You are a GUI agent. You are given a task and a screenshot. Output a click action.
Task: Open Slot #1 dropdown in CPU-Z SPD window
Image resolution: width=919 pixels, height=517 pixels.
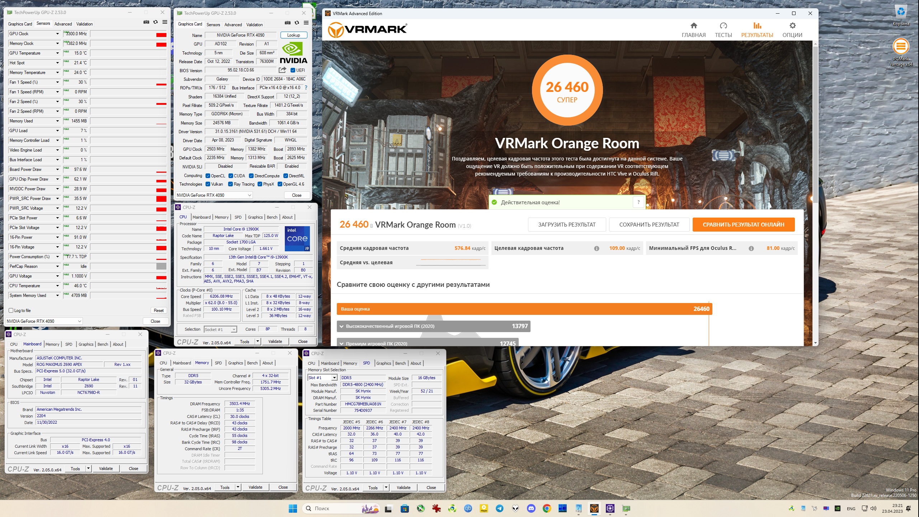(322, 378)
